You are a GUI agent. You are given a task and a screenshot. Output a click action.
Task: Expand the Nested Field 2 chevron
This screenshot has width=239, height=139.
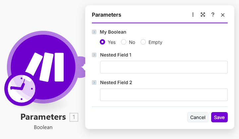coord(94,82)
